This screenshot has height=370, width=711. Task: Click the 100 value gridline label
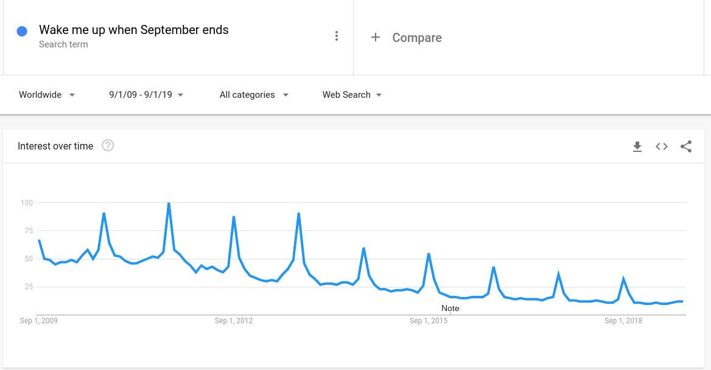pos(27,203)
